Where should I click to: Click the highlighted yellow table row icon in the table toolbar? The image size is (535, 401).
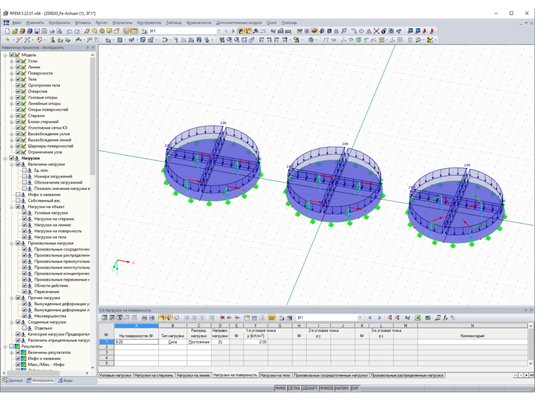pos(272,318)
